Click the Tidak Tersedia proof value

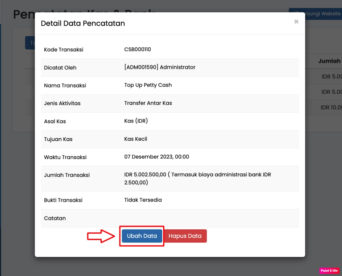(143, 200)
